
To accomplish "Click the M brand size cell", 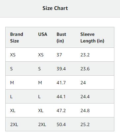I will tap(12, 83).
